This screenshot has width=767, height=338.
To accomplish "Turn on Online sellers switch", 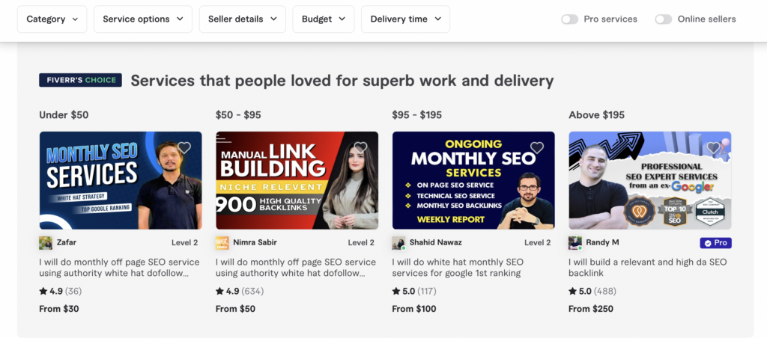I will click(x=664, y=19).
